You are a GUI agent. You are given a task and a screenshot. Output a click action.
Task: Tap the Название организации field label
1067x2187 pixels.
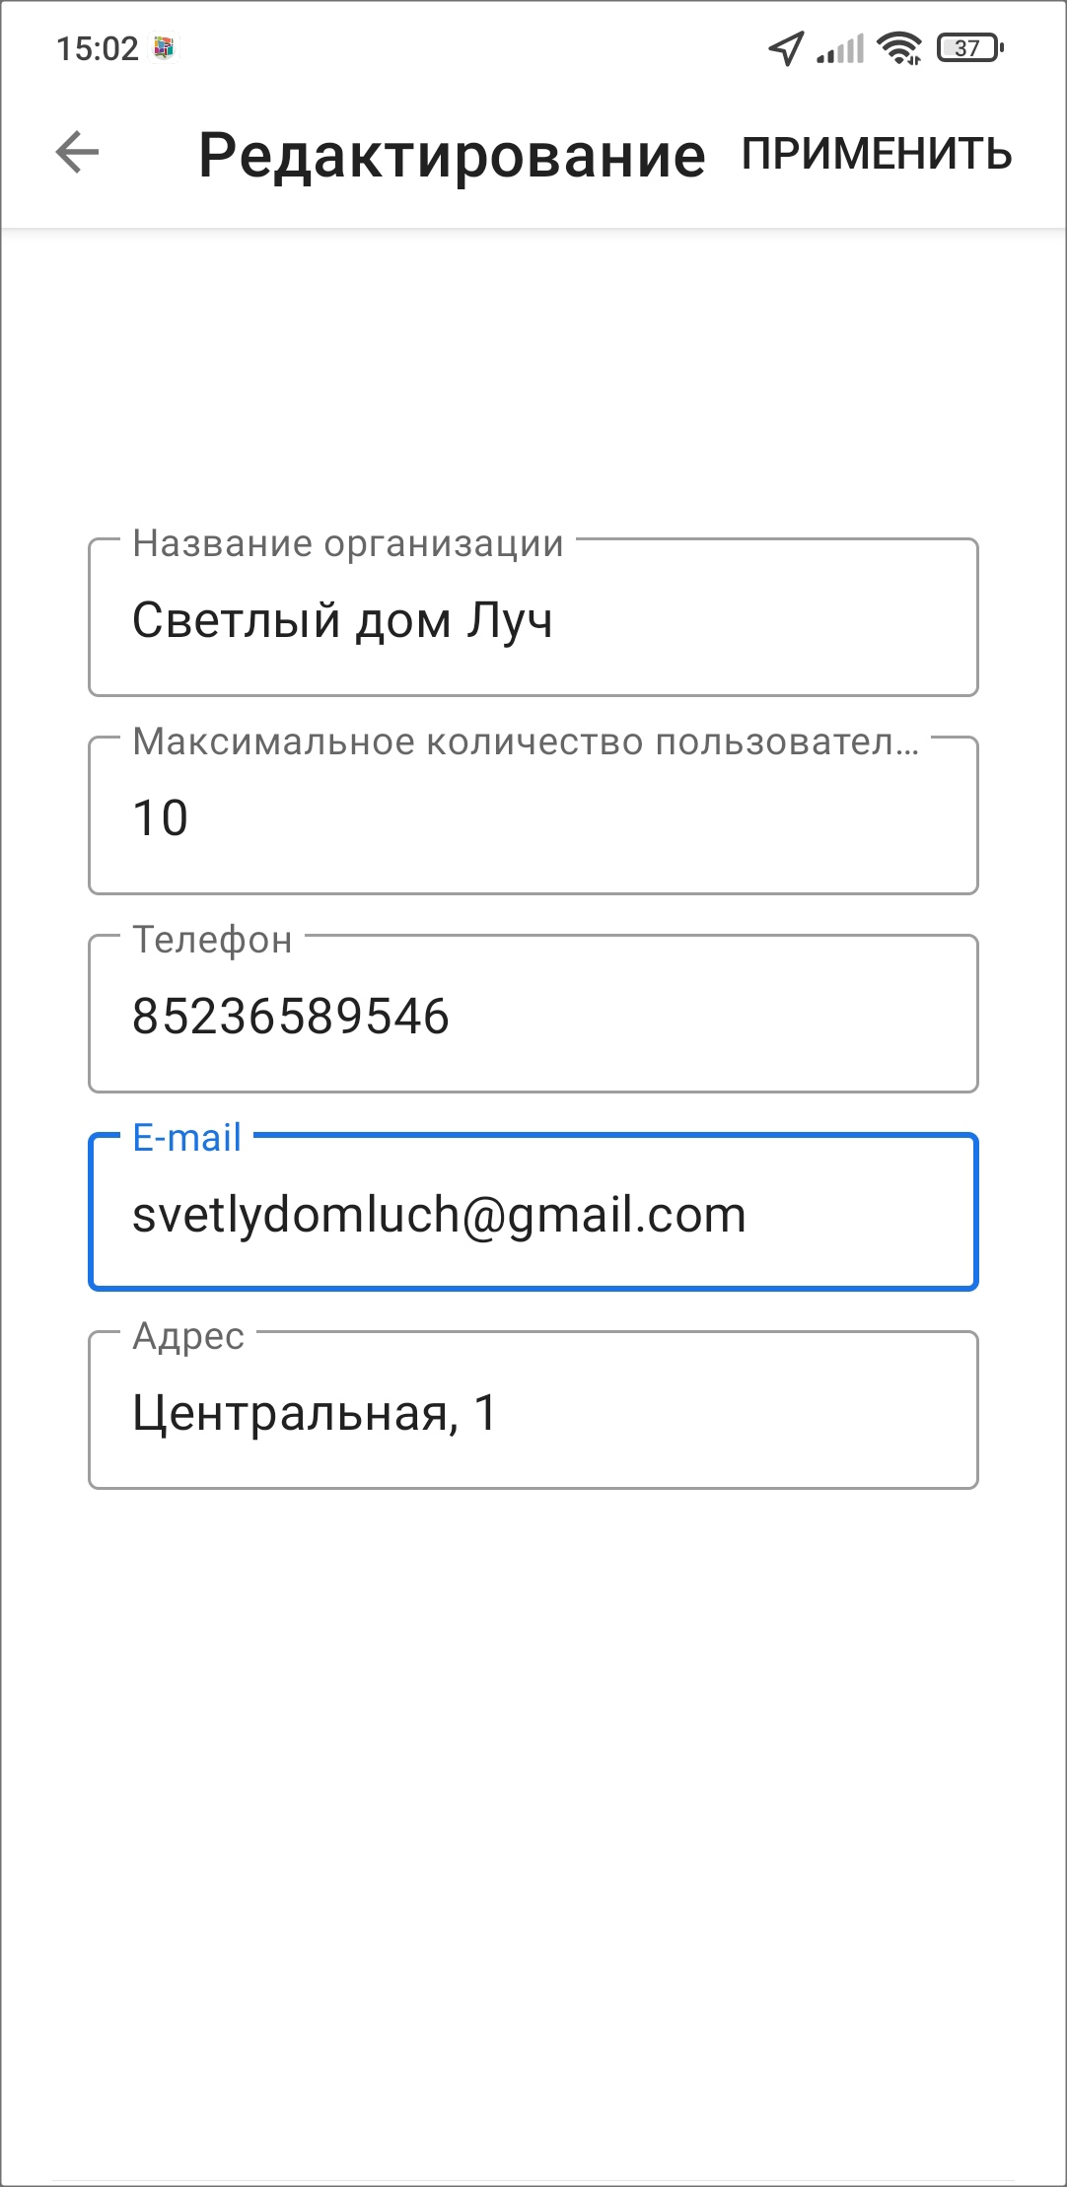click(348, 543)
